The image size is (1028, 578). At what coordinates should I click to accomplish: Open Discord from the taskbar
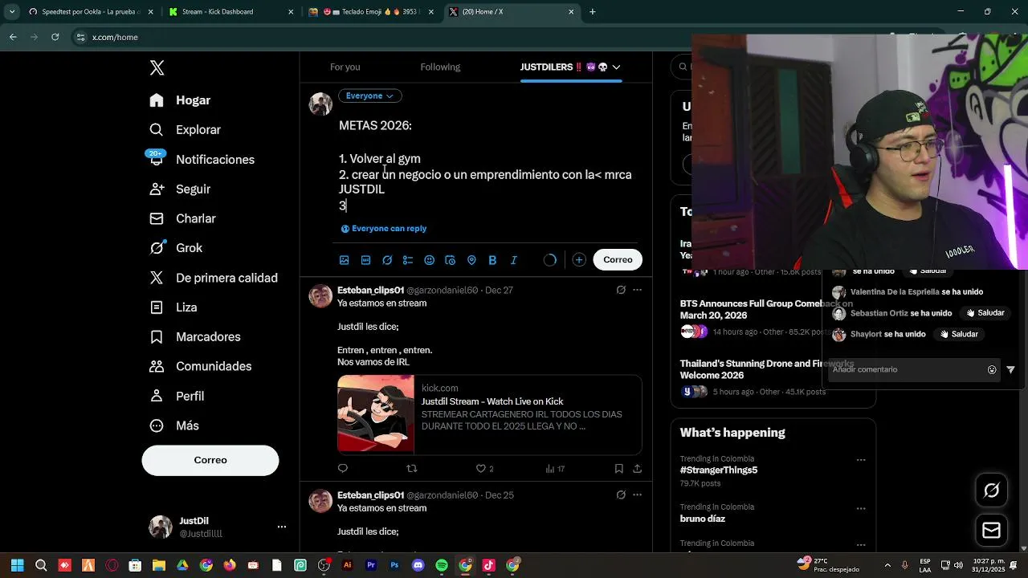click(418, 565)
